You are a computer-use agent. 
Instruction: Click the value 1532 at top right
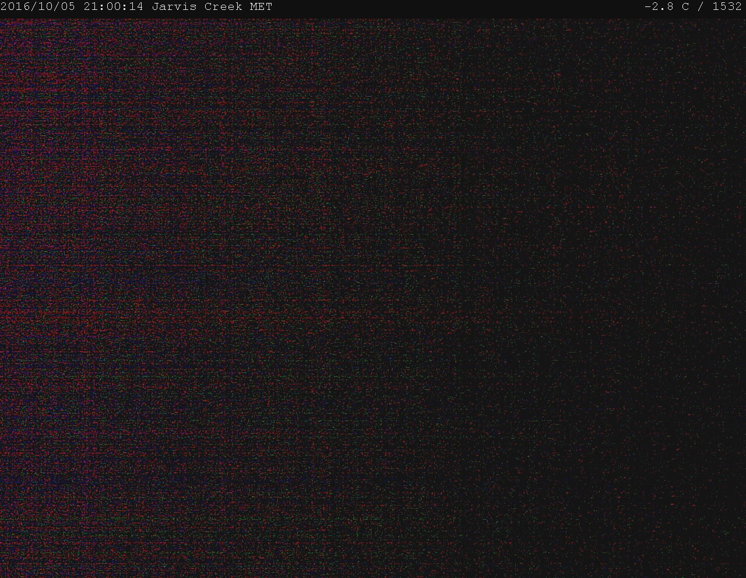(x=727, y=7)
